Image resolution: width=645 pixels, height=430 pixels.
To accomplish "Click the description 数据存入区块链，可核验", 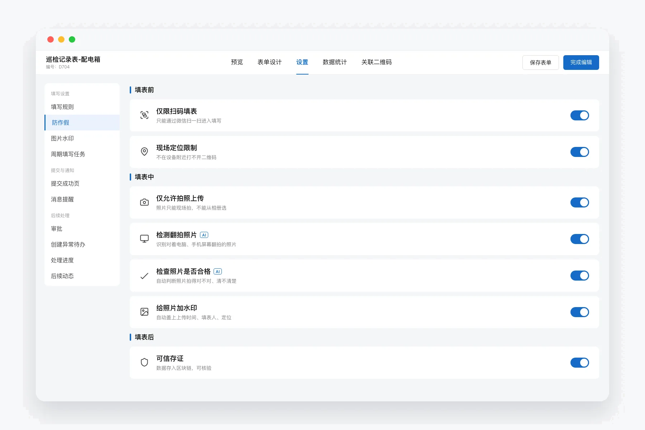I will point(184,368).
